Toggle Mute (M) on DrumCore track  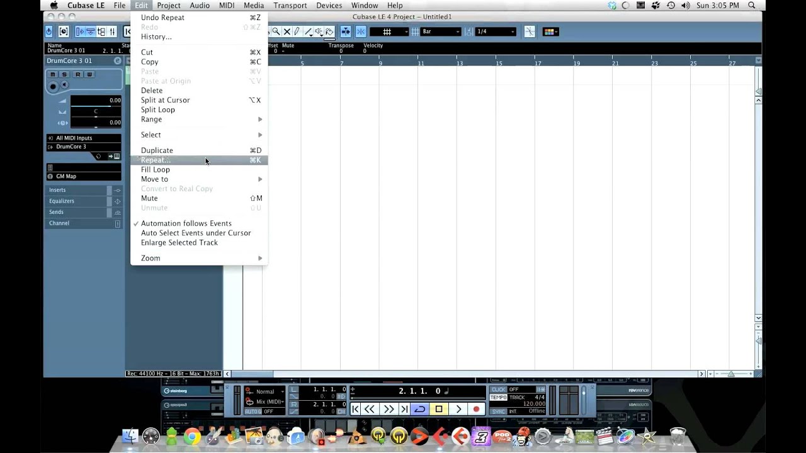click(53, 74)
